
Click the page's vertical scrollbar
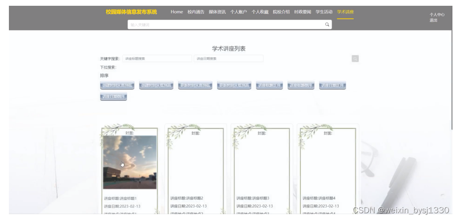(452, 80)
